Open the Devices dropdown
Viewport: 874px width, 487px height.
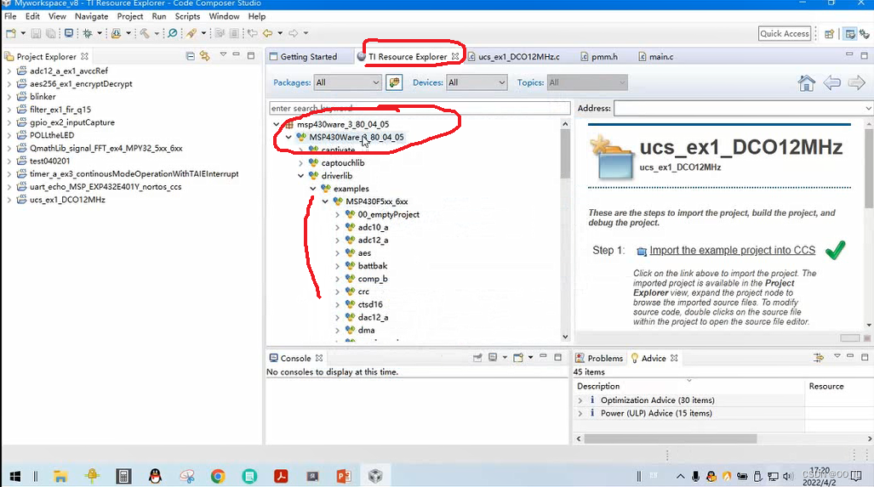[477, 82]
